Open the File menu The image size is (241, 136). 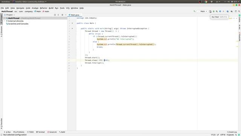pos(2,8)
